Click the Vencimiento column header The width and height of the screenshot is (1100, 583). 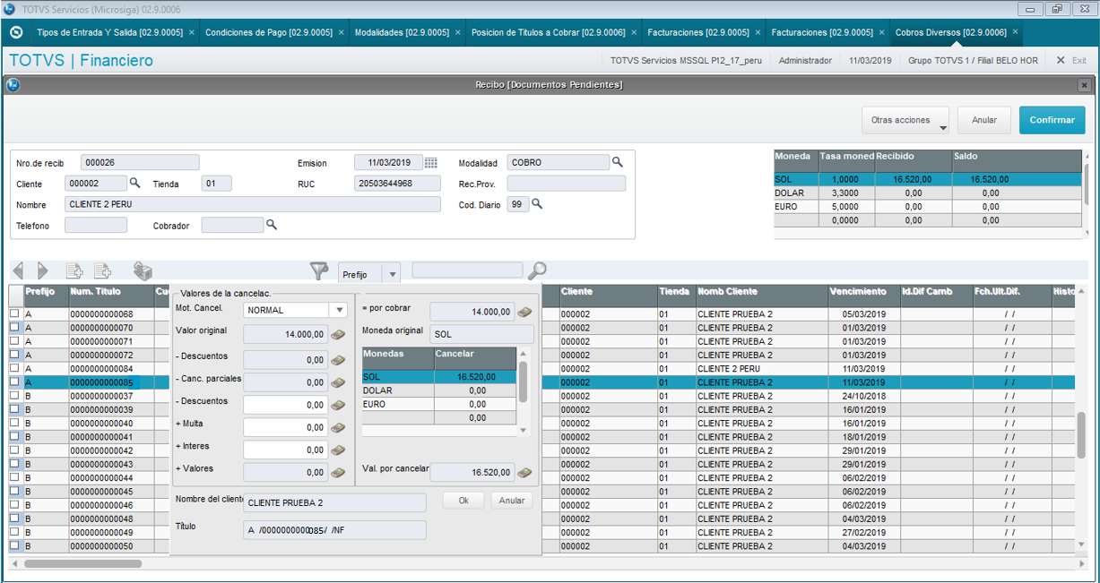pos(864,291)
